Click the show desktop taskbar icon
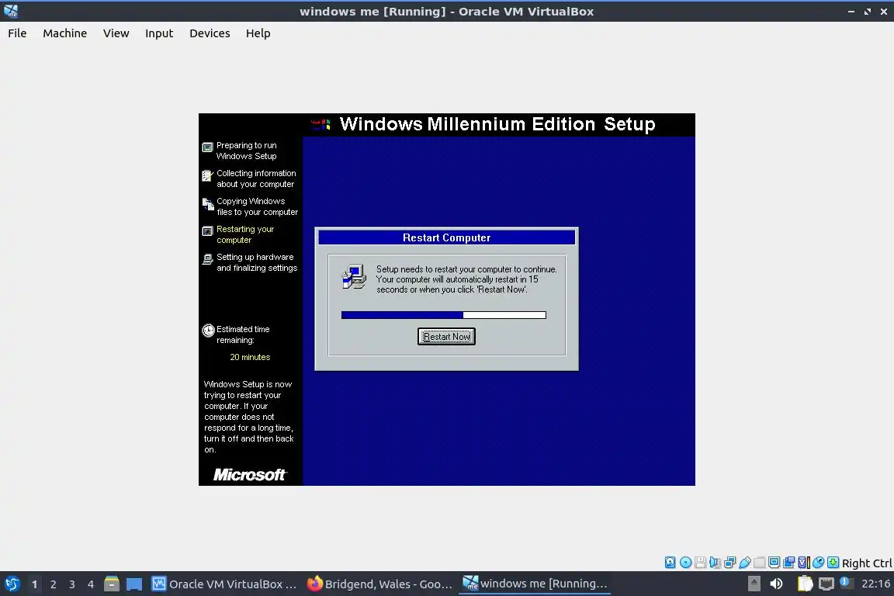 (134, 584)
